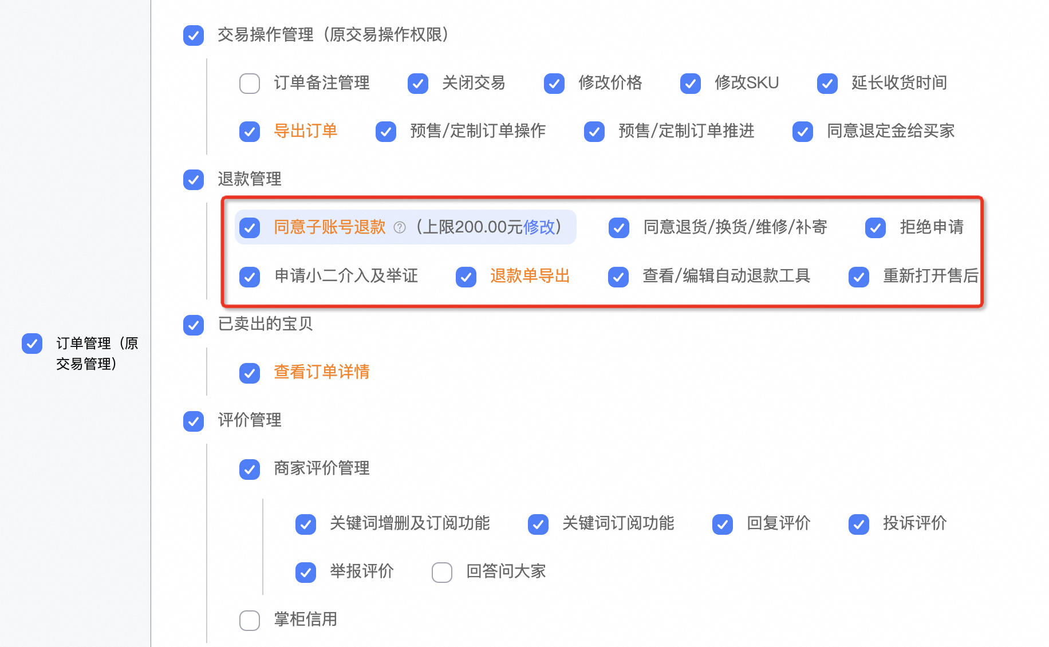
Task: Toggle 订单管理 top-level checkbox
Action: coord(32,344)
